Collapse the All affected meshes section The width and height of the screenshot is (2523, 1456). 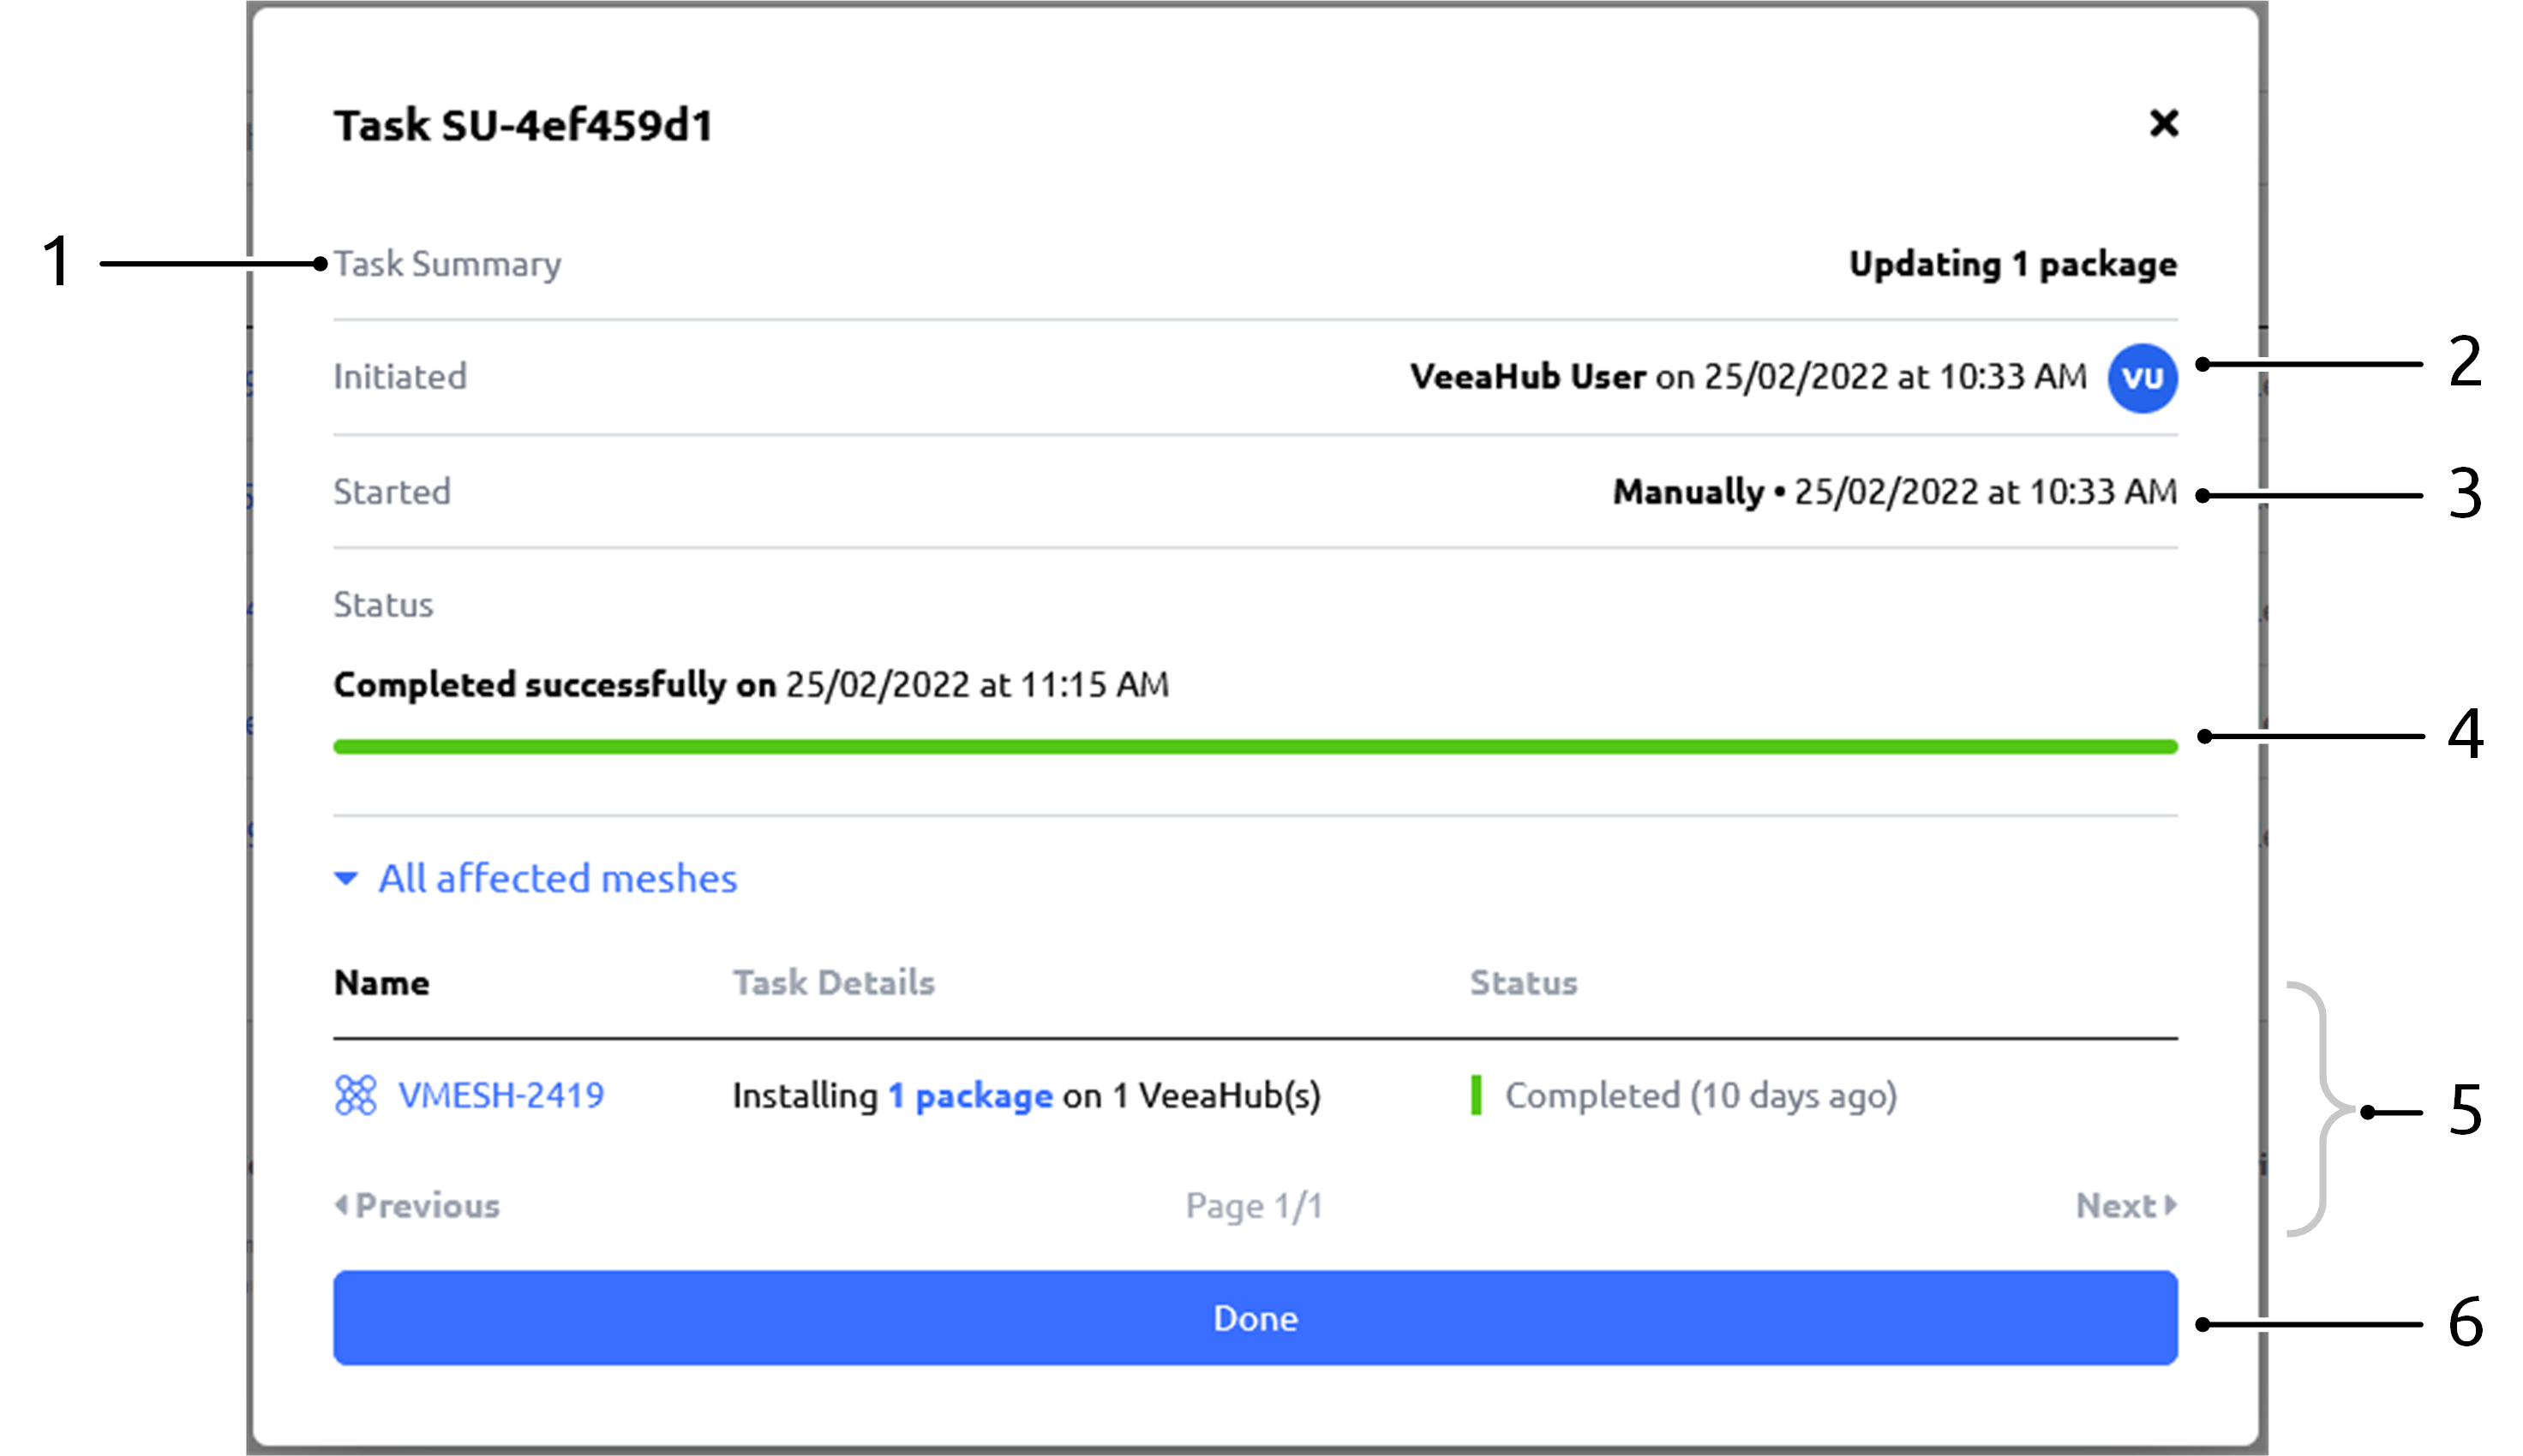coord(536,878)
